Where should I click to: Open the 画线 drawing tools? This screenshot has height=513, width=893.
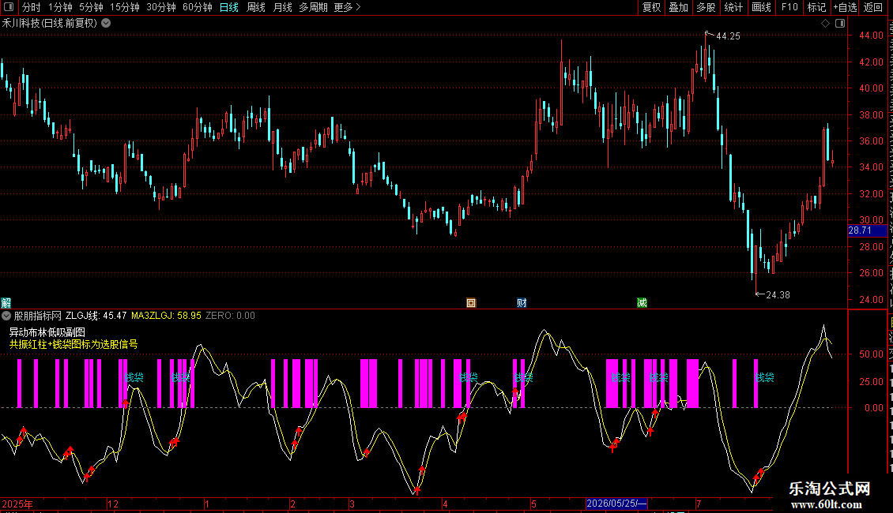tap(762, 7)
